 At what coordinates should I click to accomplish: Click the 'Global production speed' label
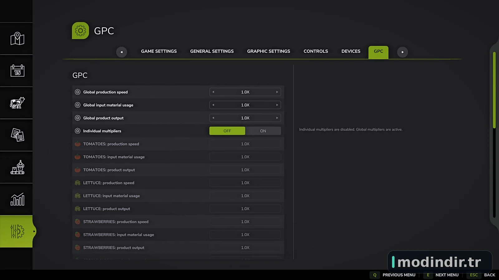click(x=105, y=92)
